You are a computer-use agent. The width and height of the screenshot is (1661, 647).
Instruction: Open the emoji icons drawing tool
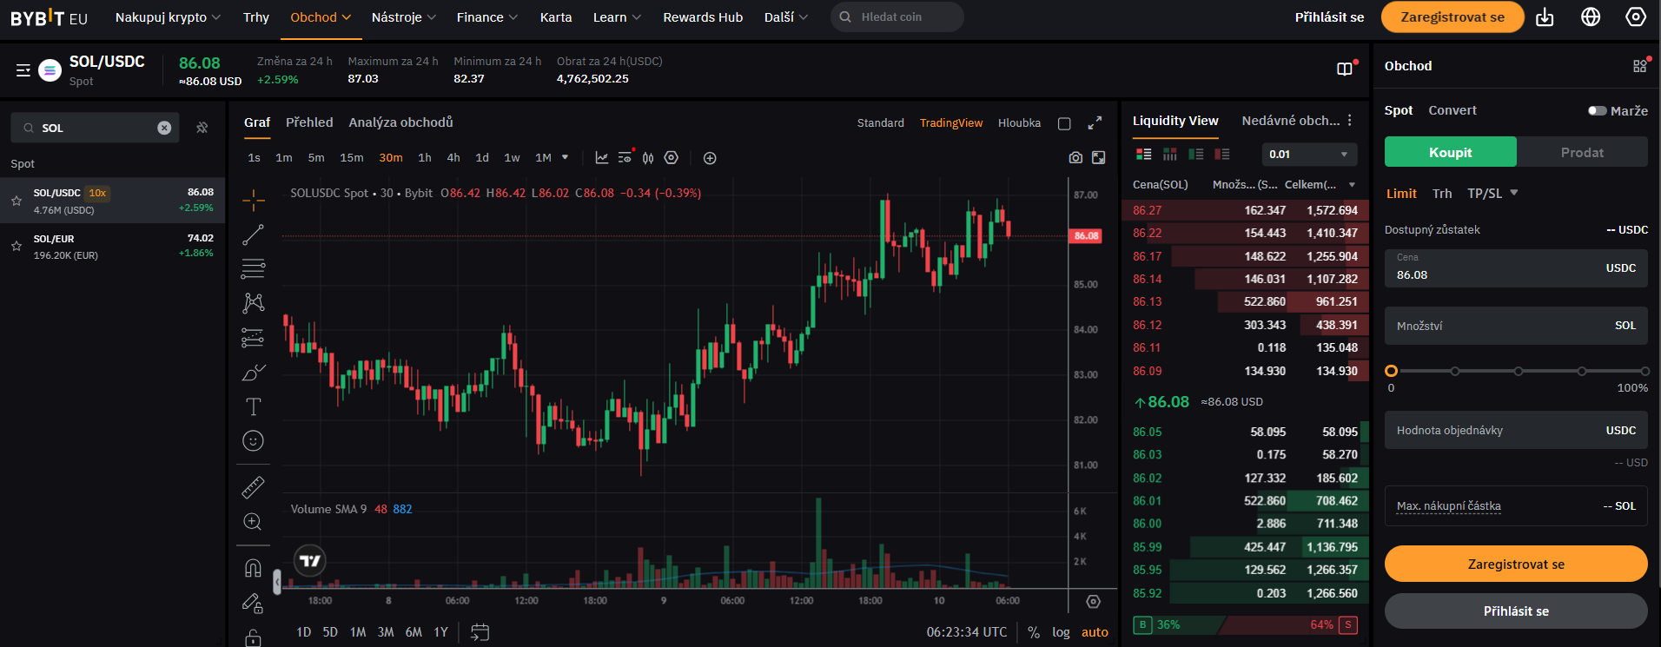253,441
